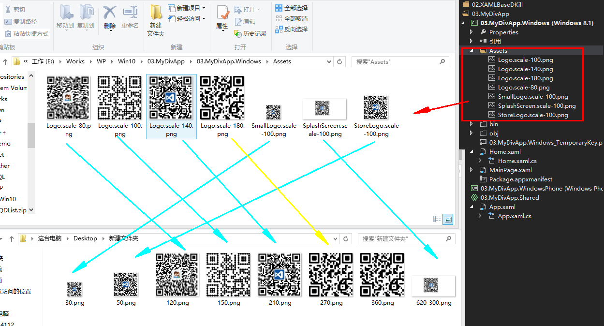Click the search magnifier in Assets search box
The image size is (604, 326).
(x=442, y=62)
